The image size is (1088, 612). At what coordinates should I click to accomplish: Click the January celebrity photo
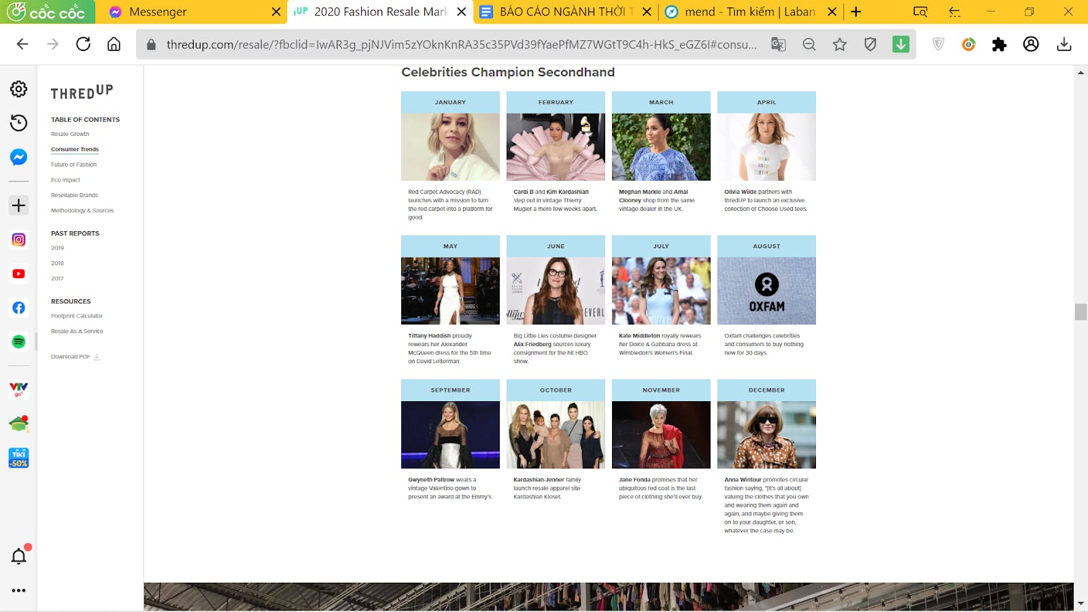(x=450, y=147)
